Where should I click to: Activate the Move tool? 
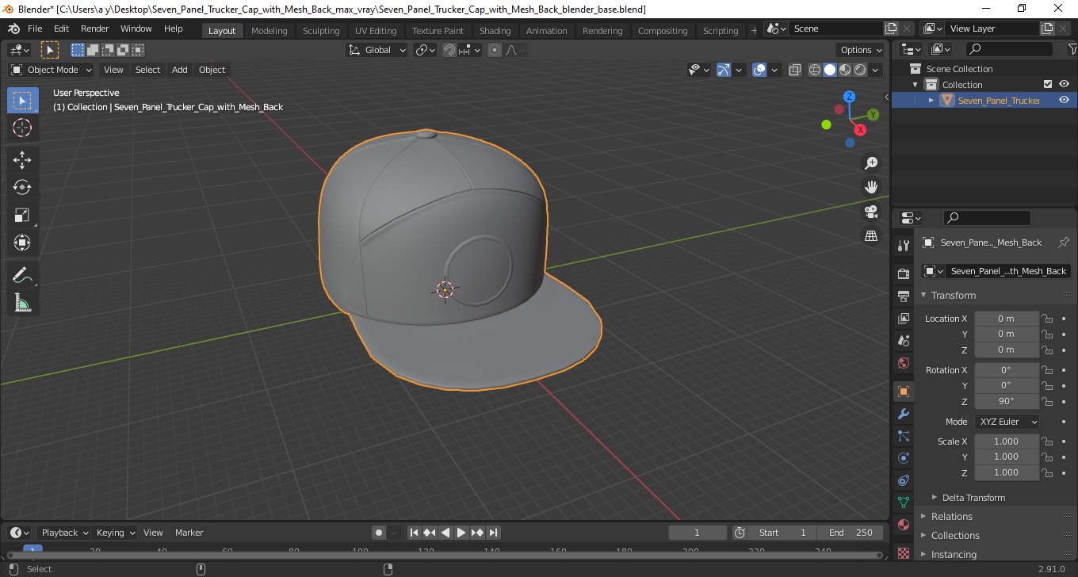[x=22, y=159]
